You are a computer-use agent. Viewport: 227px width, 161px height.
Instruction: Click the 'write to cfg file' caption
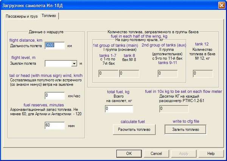click(x=186, y=121)
